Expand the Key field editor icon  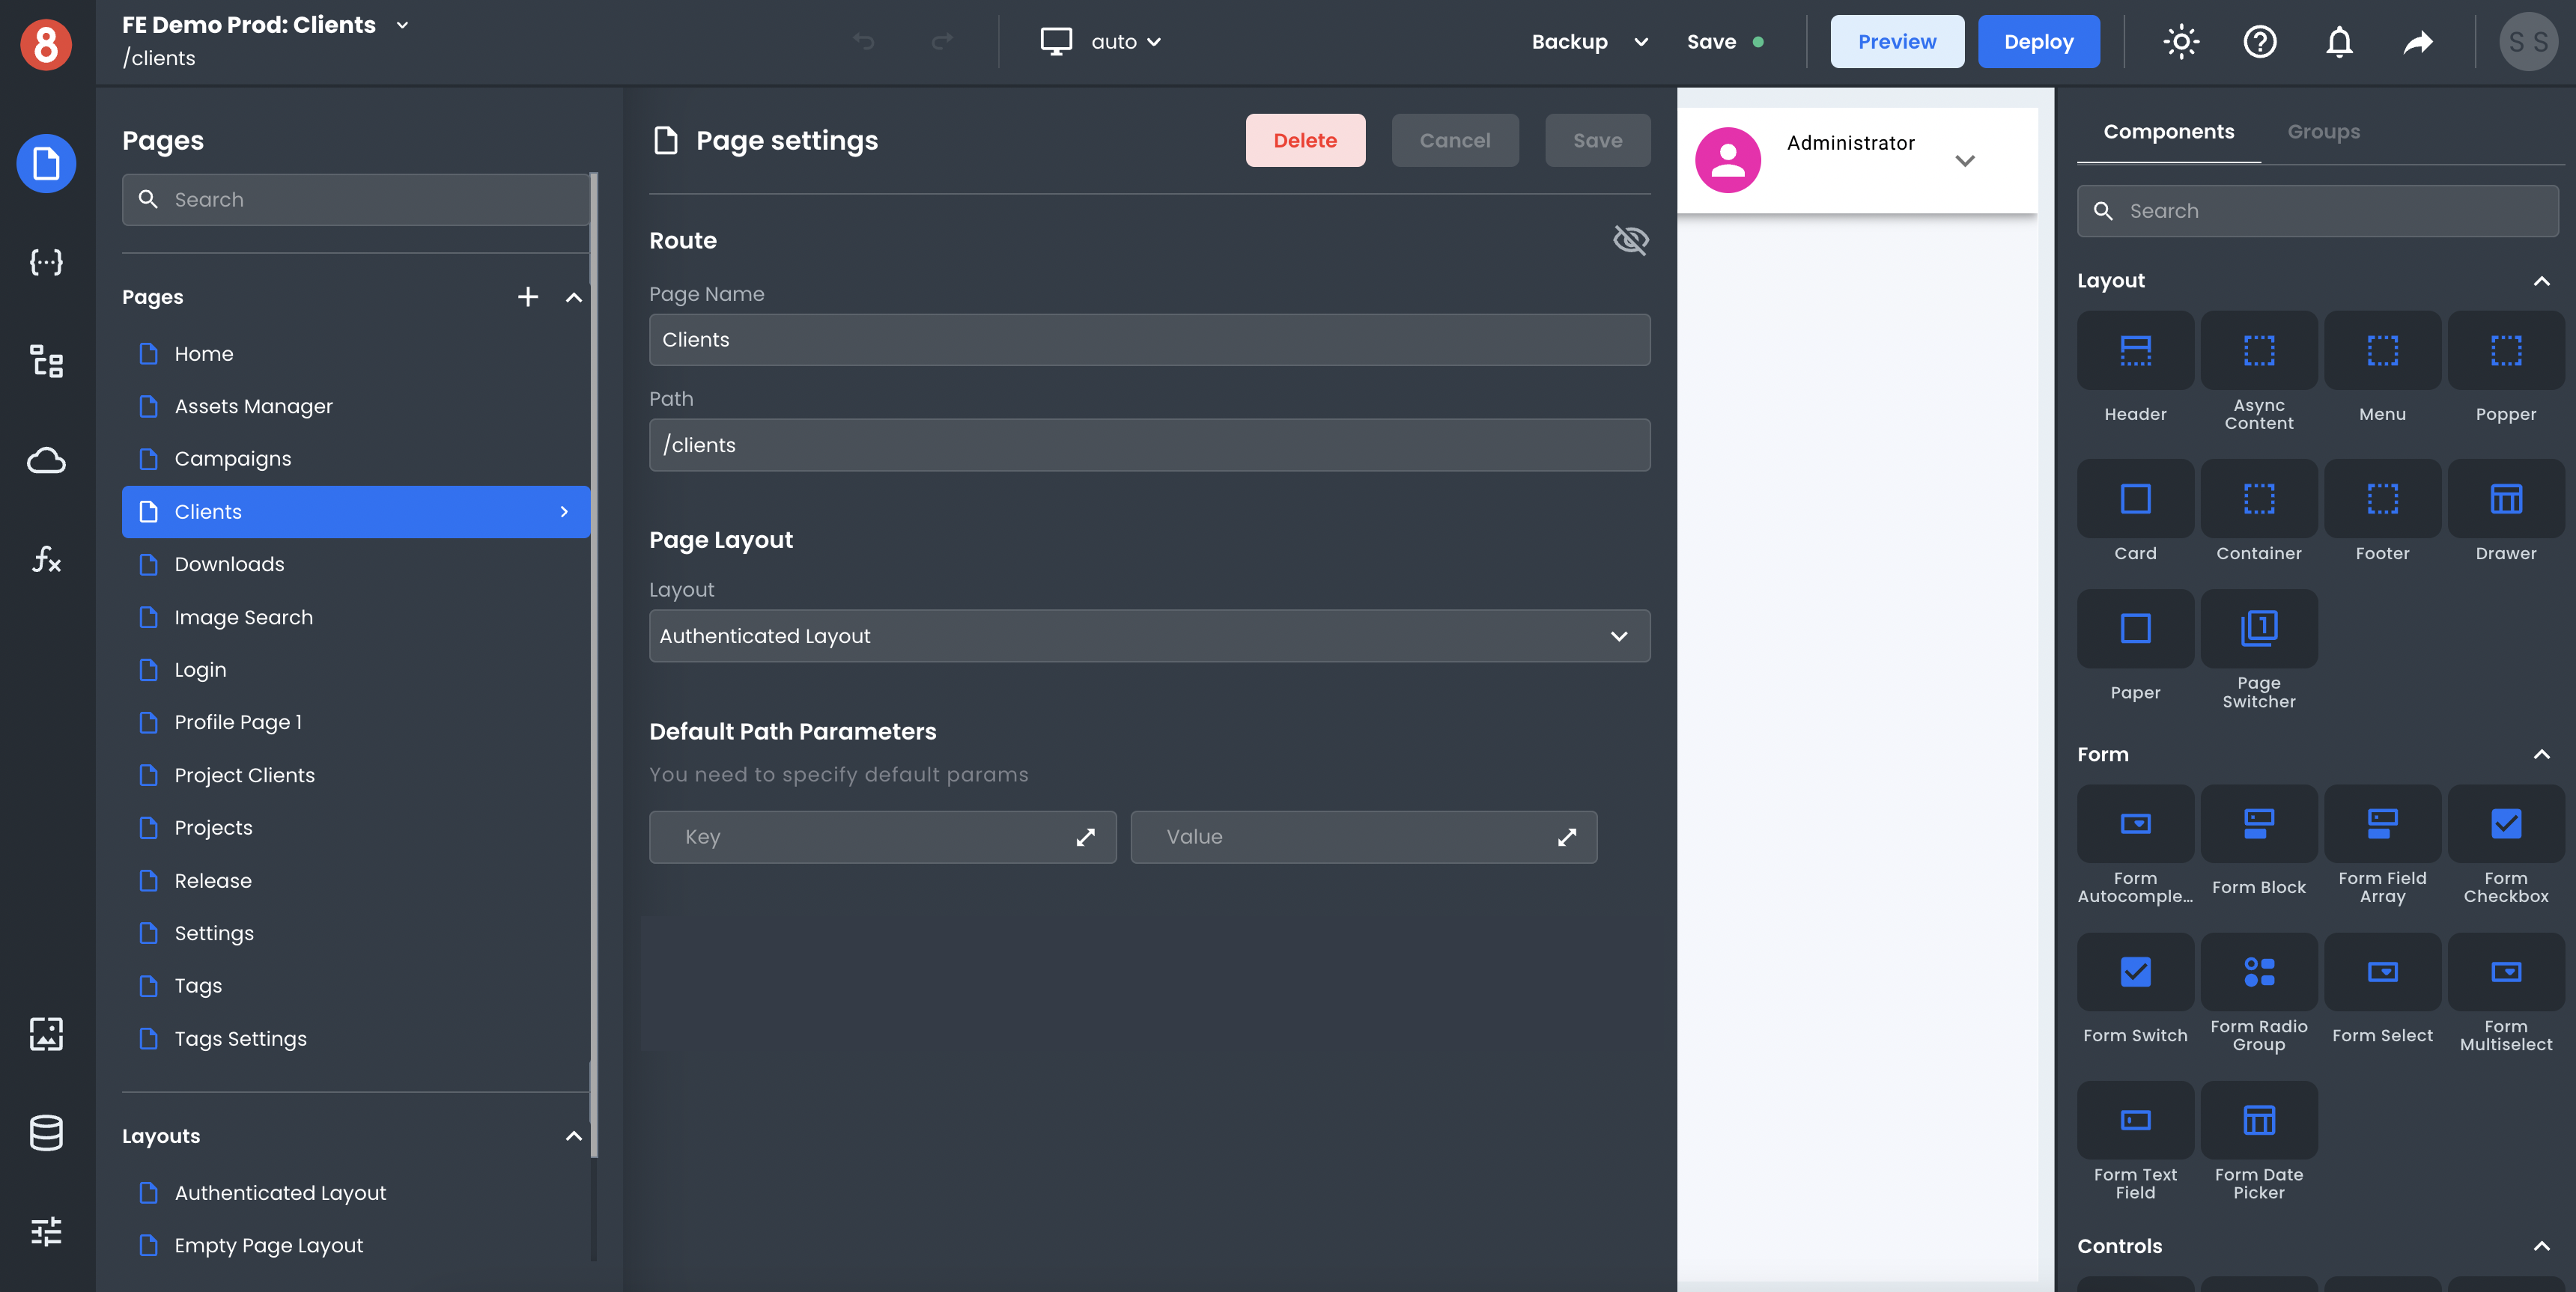pos(1085,837)
